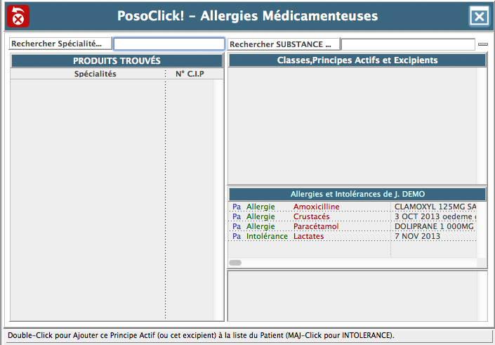495x345 pixels.
Task: Select the Crustacés allergy entry
Action: [311, 216]
